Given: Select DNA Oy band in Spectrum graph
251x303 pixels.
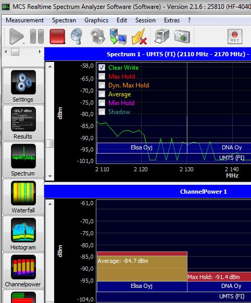Looking at the screenshot, I should point(219,148).
